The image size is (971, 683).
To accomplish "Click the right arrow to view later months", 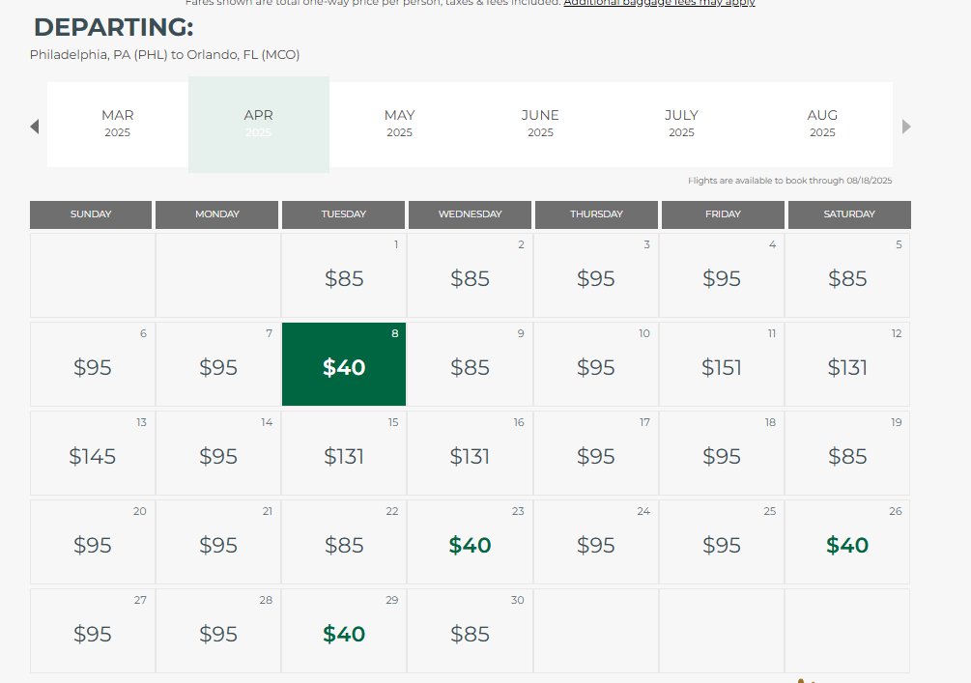I will 906,126.
